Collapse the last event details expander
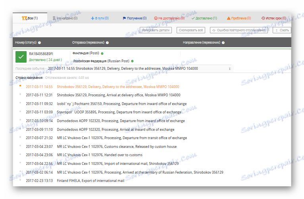 point(229,69)
